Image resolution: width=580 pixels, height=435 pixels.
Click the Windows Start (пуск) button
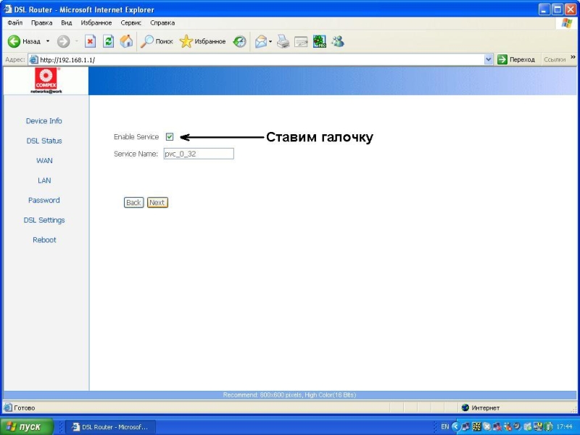[27, 427]
